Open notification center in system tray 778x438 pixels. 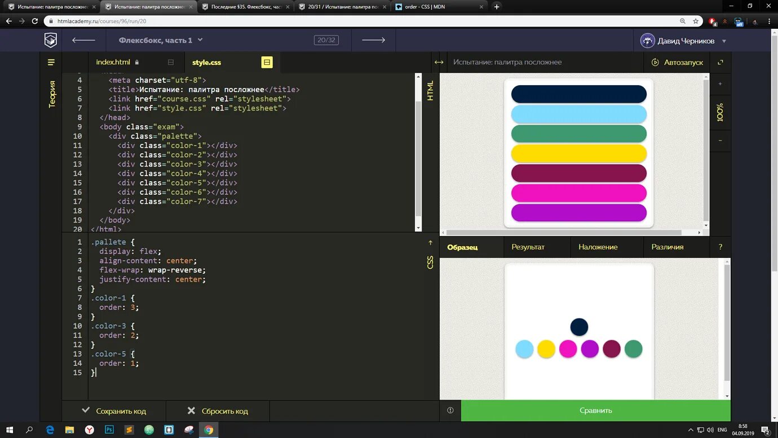tap(765, 430)
